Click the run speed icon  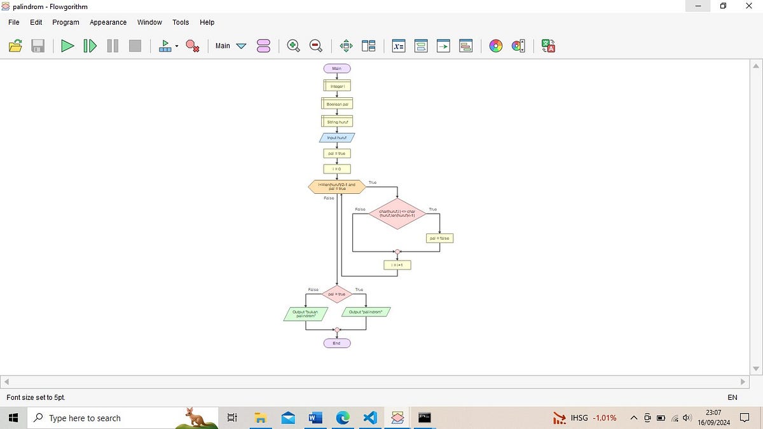click(x=165, y=46)
